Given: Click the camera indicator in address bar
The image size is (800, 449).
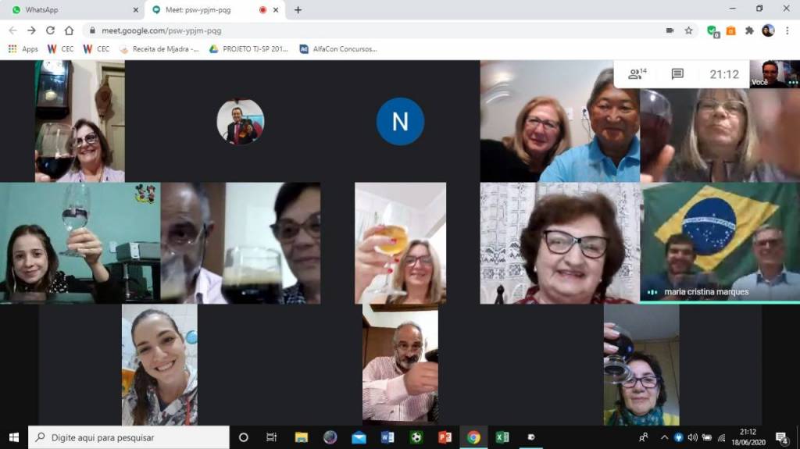Looking at the screenshot, I should (670, 30).
